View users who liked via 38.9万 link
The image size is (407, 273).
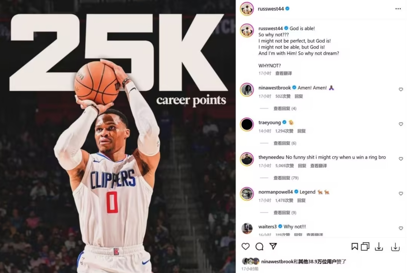317,262
